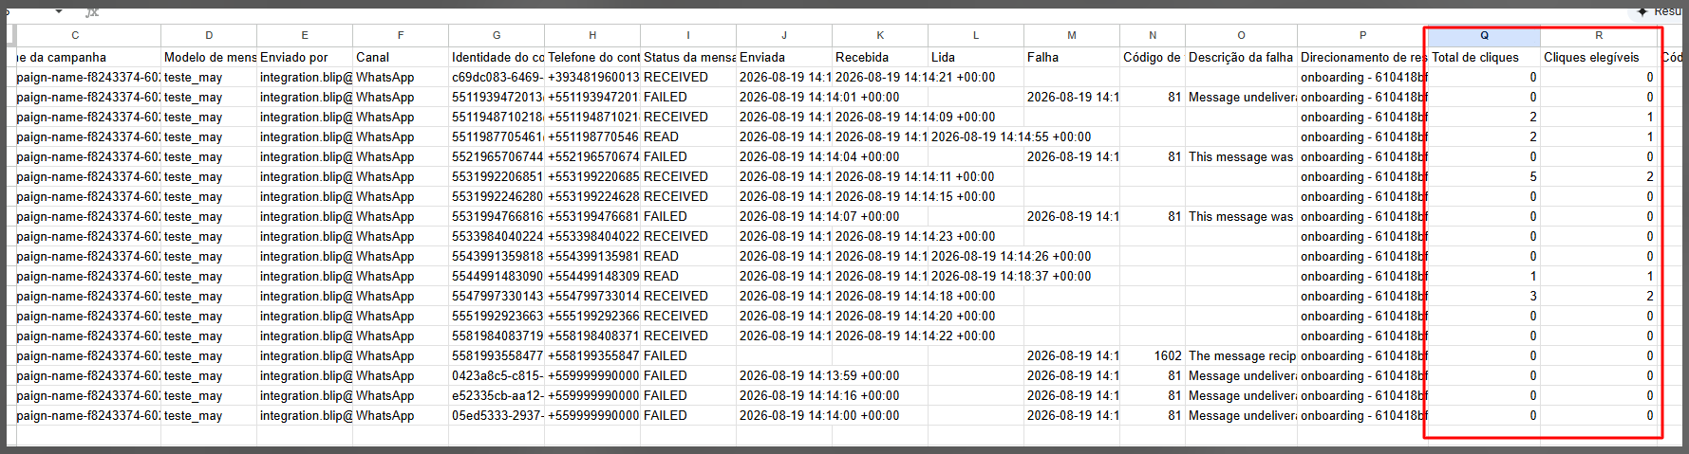Select the identity cell starting c69dc083
This screenshot has height=454, width=1689.
(x=497, y=77)
